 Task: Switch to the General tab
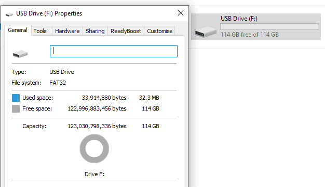18,30
